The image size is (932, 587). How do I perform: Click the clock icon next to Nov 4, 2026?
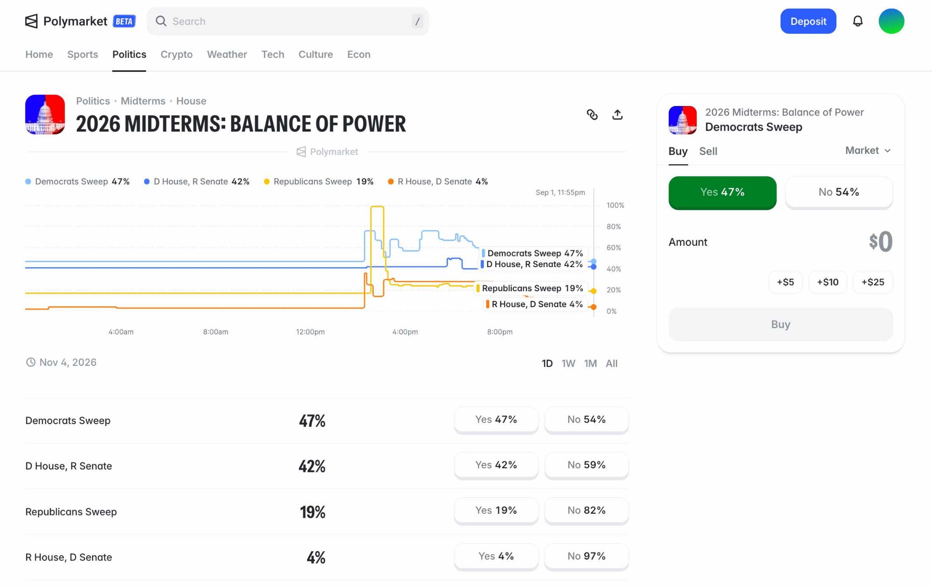coord(30,362)
